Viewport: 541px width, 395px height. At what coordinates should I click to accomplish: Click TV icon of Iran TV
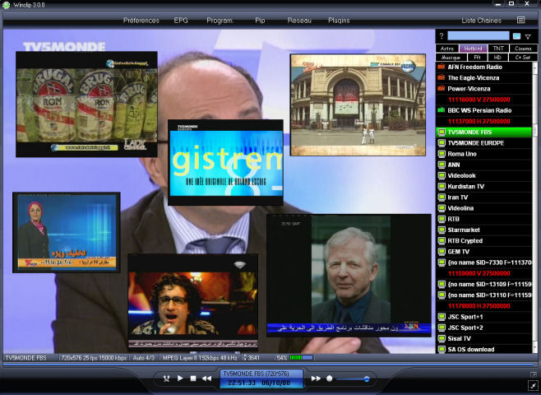441,197
